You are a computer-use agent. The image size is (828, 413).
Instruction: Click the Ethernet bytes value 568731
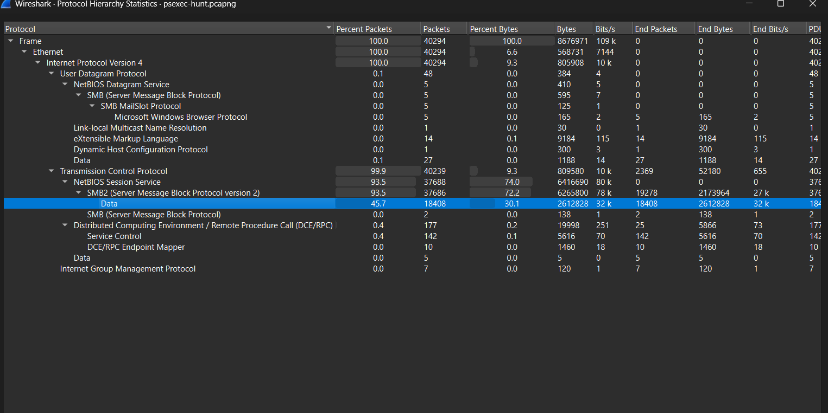click(570, 52)
